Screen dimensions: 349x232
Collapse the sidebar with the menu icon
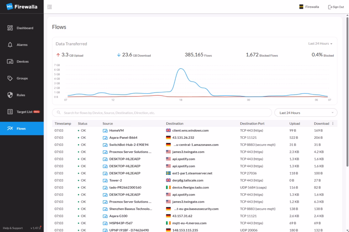click(50, 7)
